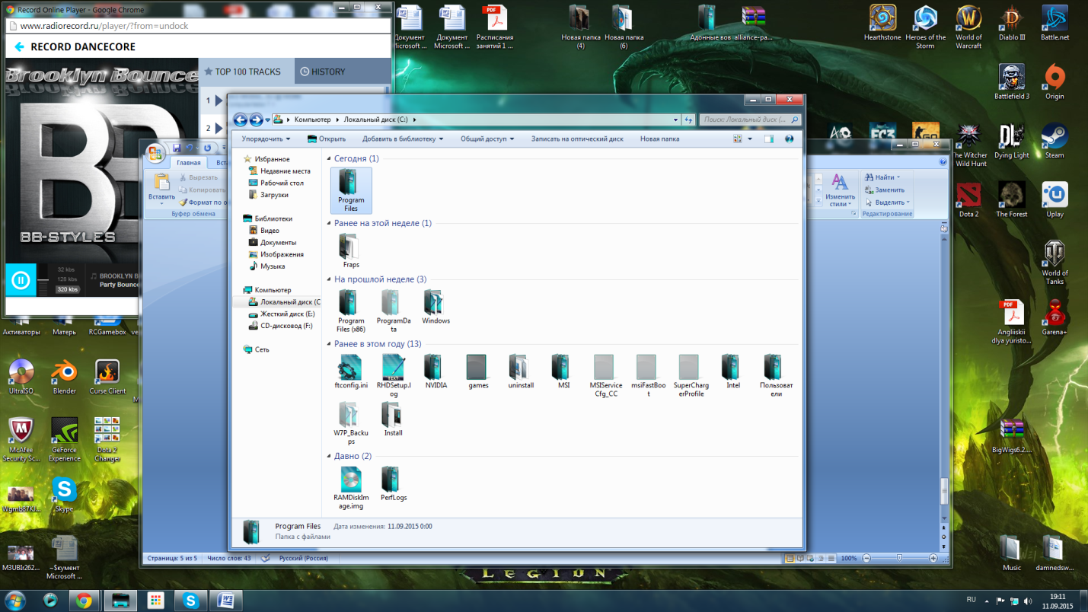This screenshot has width=1088, height=612.
Task: Click the radiorecord.ru address bar
Action: coord(198,26)
